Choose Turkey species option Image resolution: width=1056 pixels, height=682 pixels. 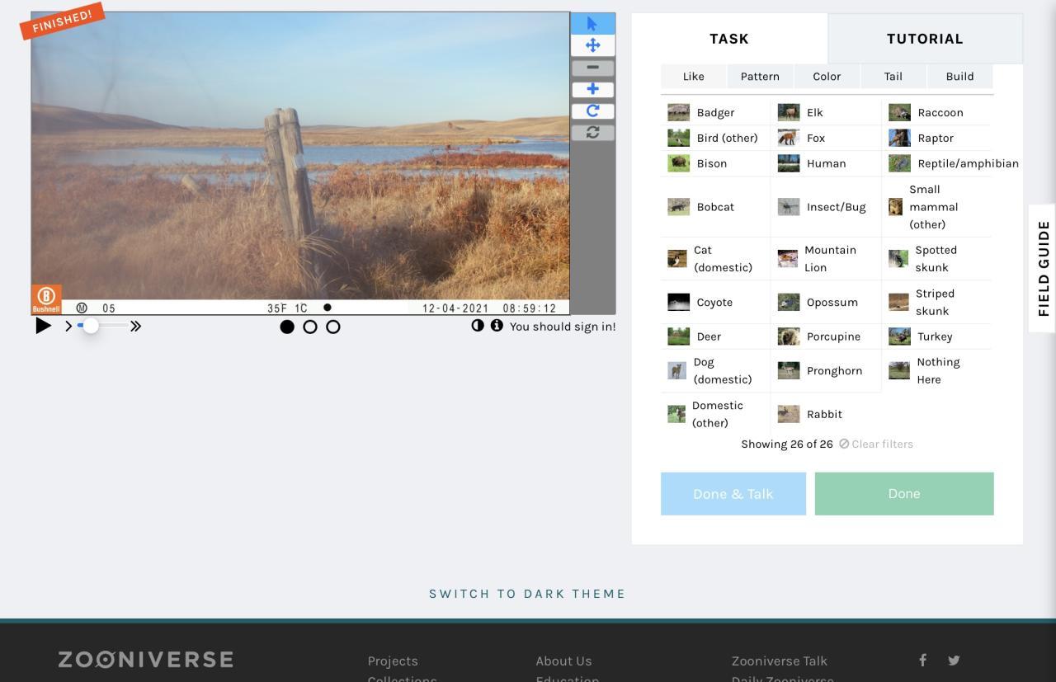click(937, 336)
